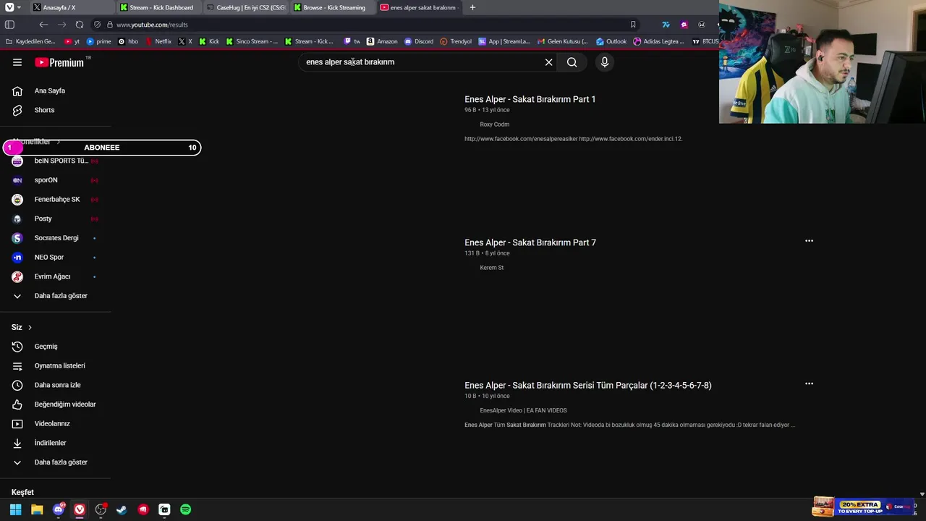Open video Enes Alper - Sakat Bırakırım Part 1
The height and width of the screenshot is (521, 926).
pyautogui.click(x=530, y=99)
